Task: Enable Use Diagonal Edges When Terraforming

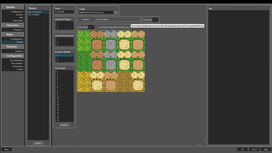Action: coord(97,27)
